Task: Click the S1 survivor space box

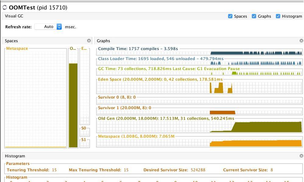Action: point(84,143)
